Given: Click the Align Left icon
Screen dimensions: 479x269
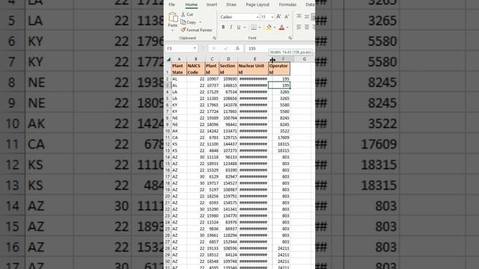Looking at the screenshot, I should click(299, 28).
